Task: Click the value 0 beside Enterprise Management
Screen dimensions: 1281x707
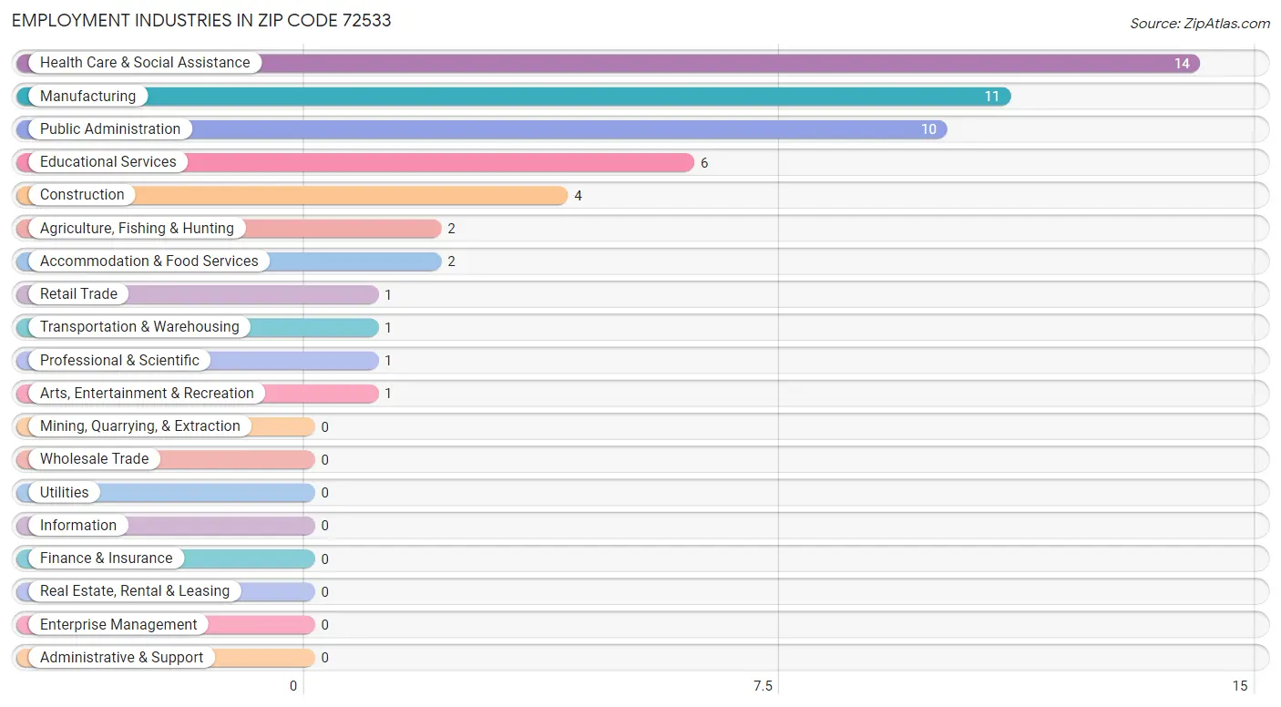Action: [x=324, y=625]
